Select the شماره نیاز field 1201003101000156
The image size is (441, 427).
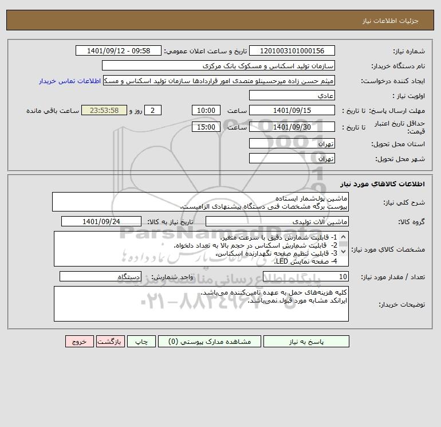(x=292, y=50)
